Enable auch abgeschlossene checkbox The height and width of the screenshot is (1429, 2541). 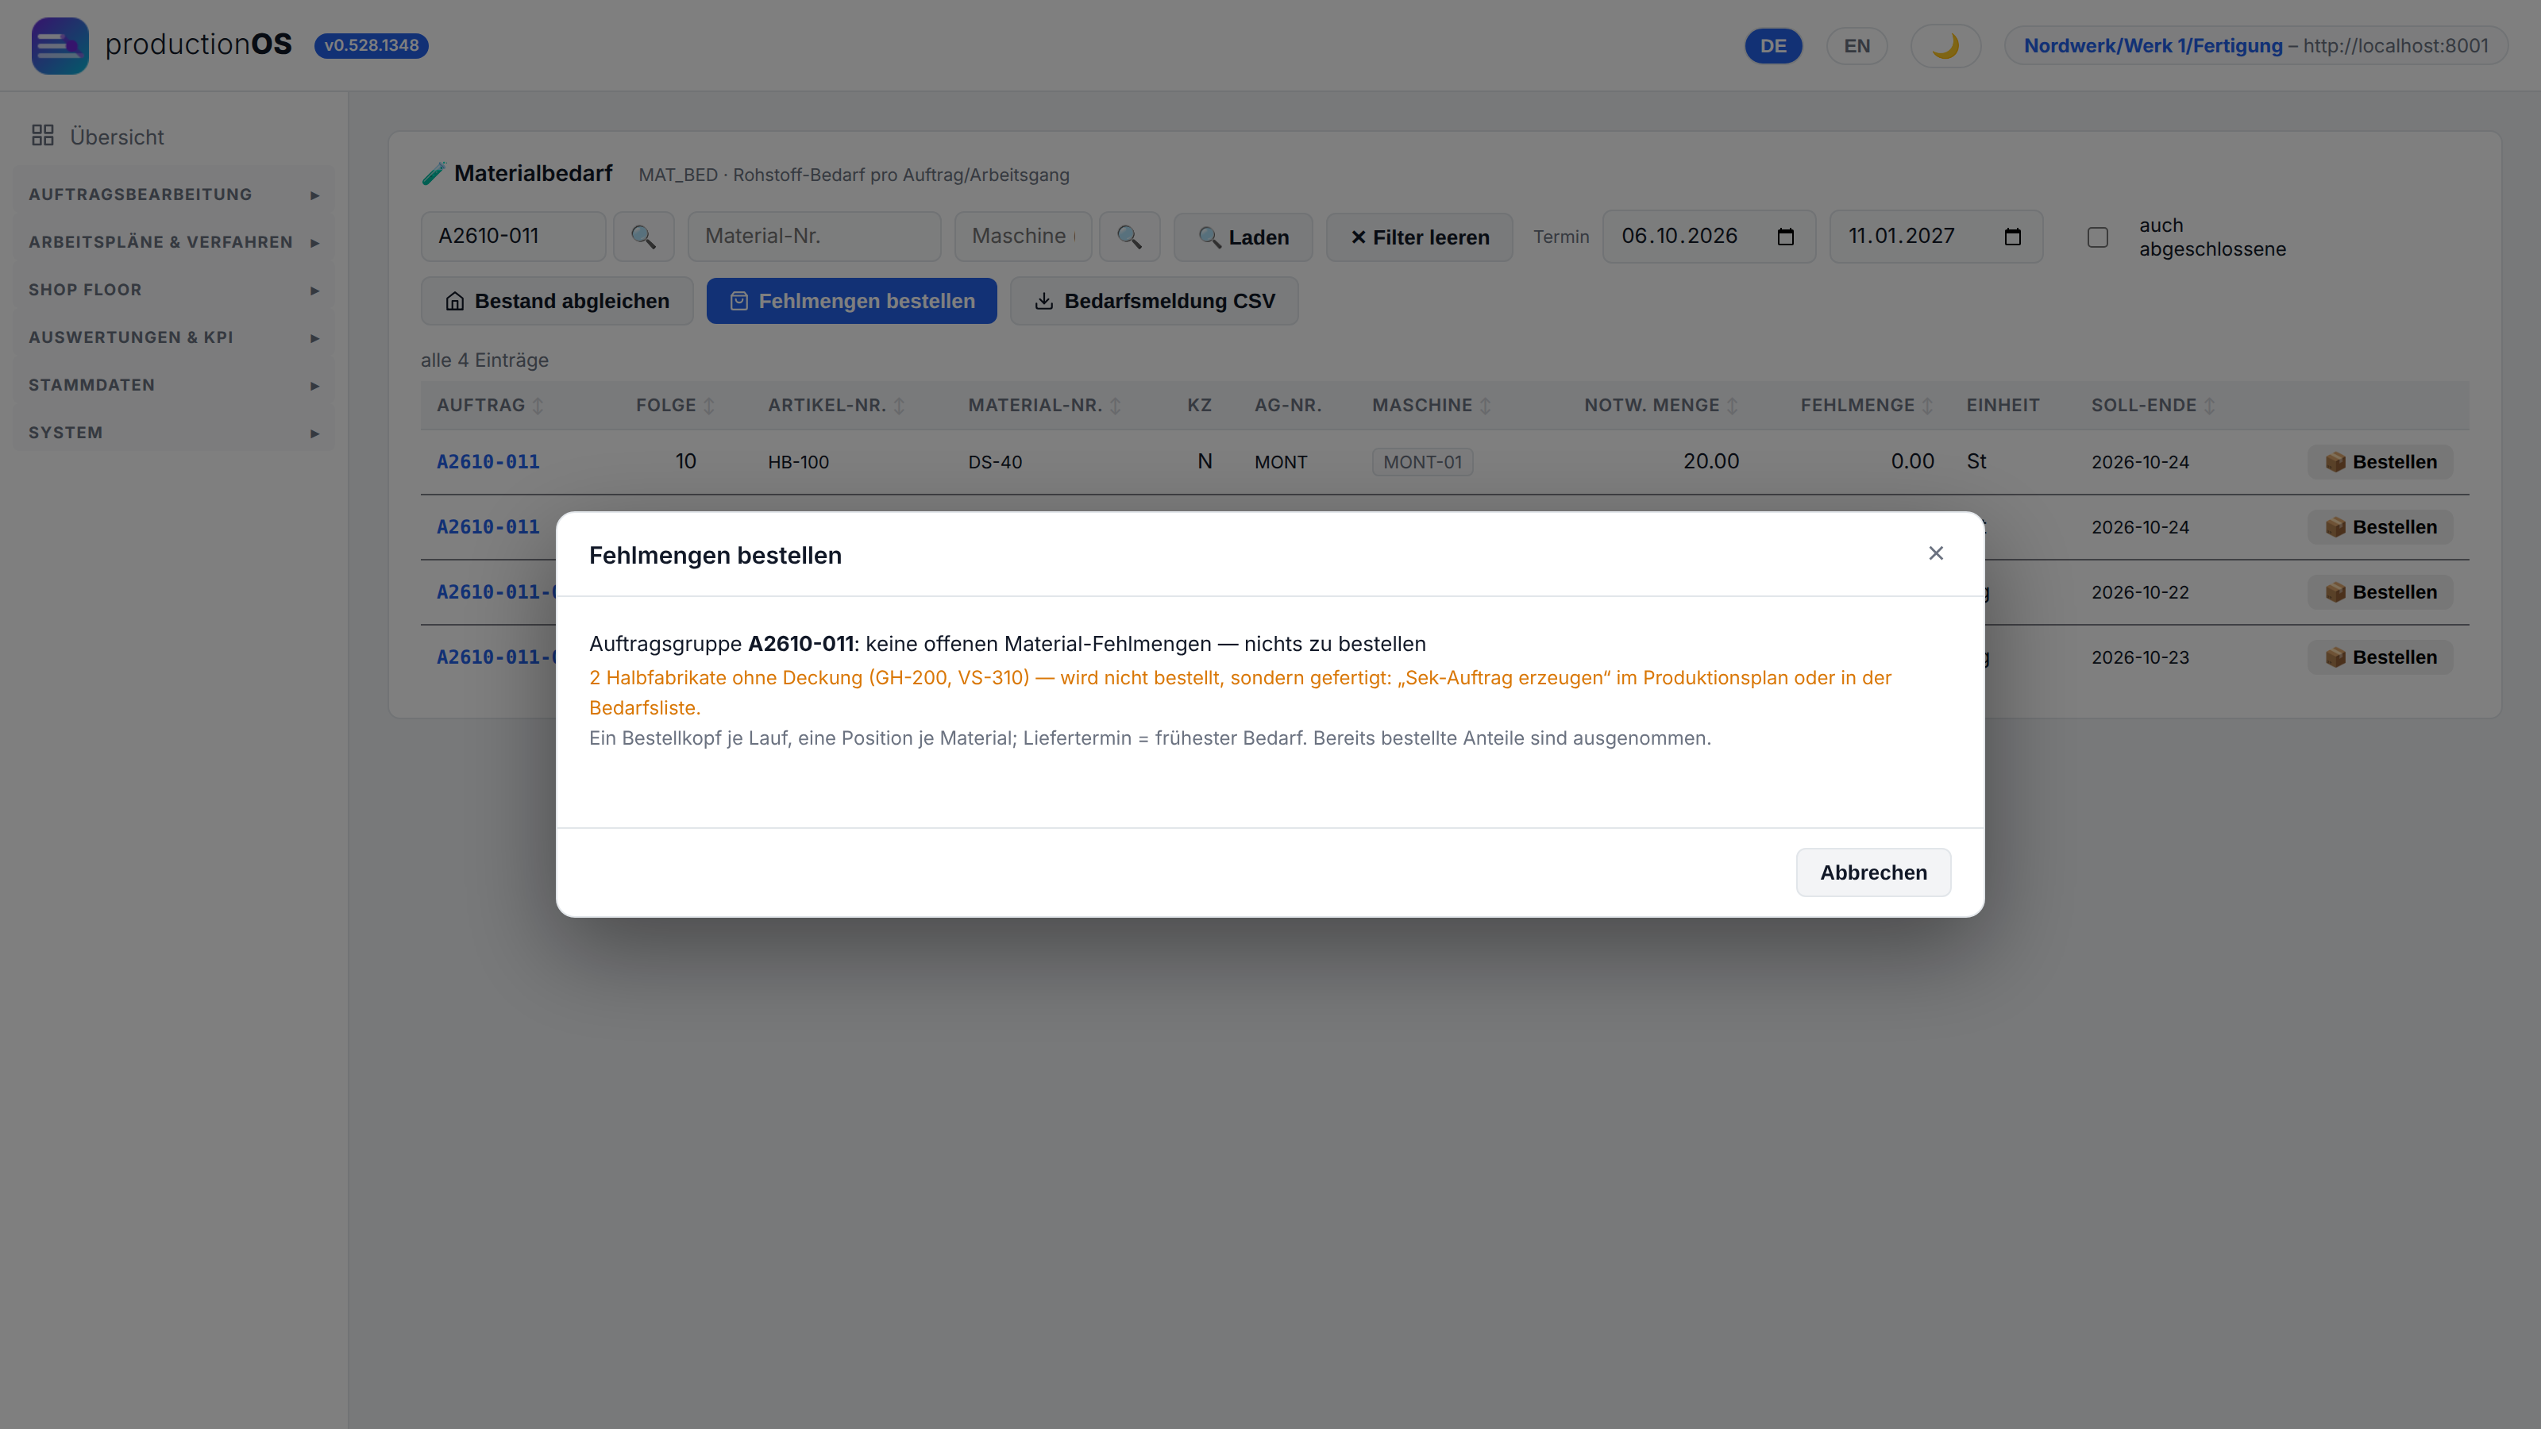2098,237
